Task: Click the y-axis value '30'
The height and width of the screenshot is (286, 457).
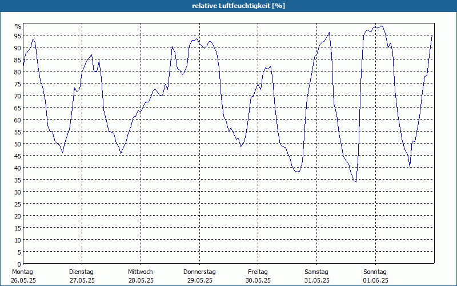Action: [18, 192]
